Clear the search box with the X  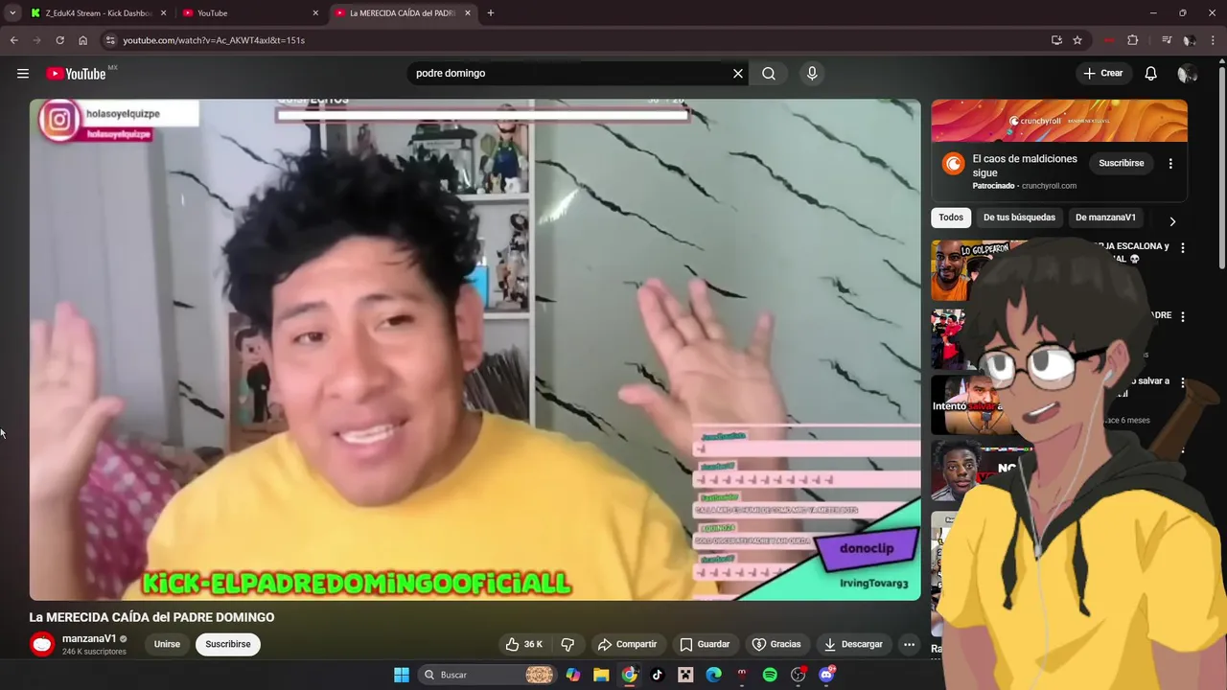point(738,73)
